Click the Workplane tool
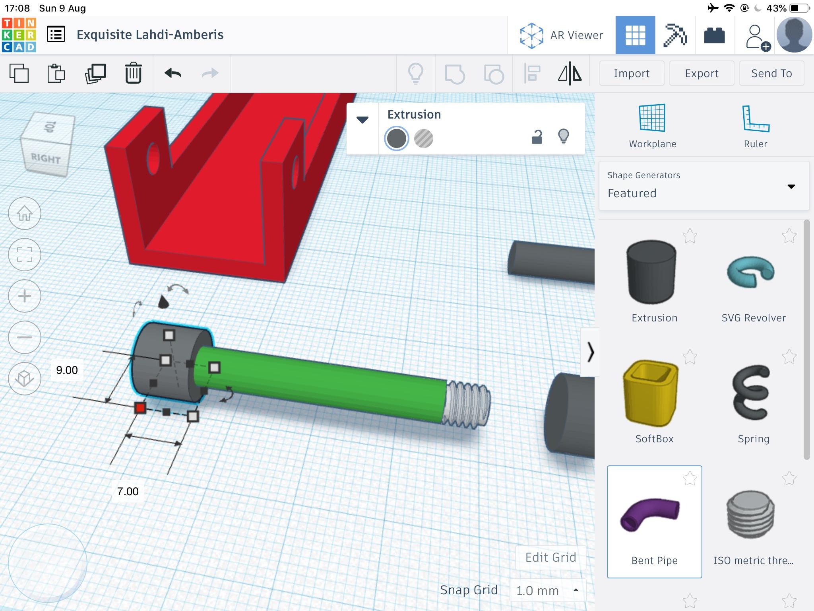The height and width of the screenshot is (611, 814). pyautogui.click(x=653, y=126)
